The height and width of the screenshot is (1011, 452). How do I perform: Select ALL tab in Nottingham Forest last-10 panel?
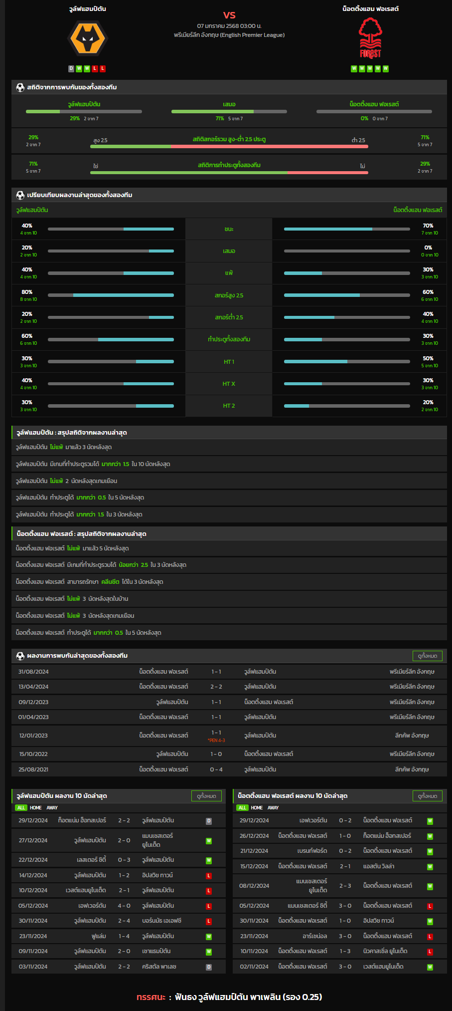(x=242, y=807)
